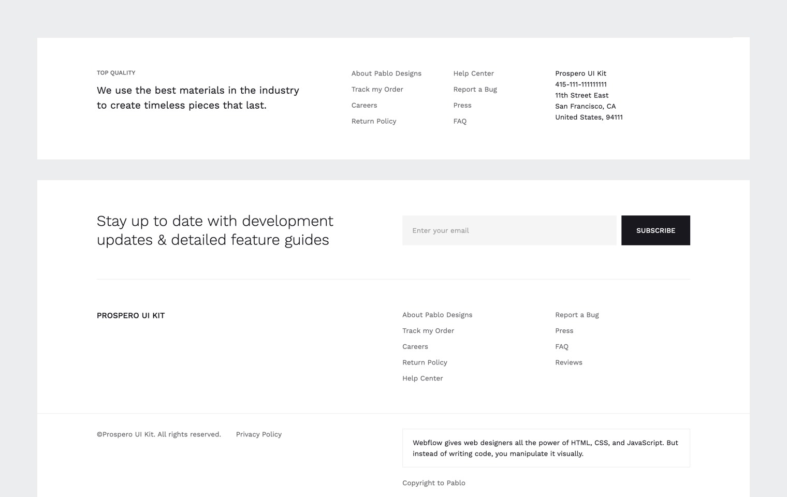
Task: Open About Pablo Designs in top footer
Action: click(x=386, y=74)
